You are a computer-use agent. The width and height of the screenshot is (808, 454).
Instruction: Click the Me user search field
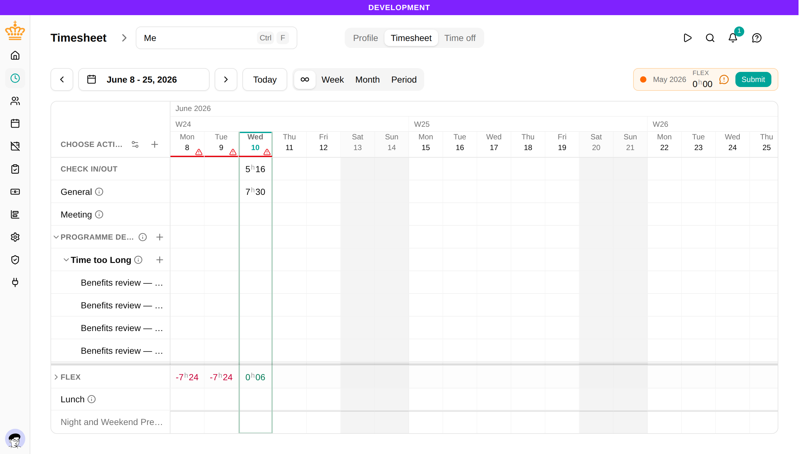[x=217, y=38]
